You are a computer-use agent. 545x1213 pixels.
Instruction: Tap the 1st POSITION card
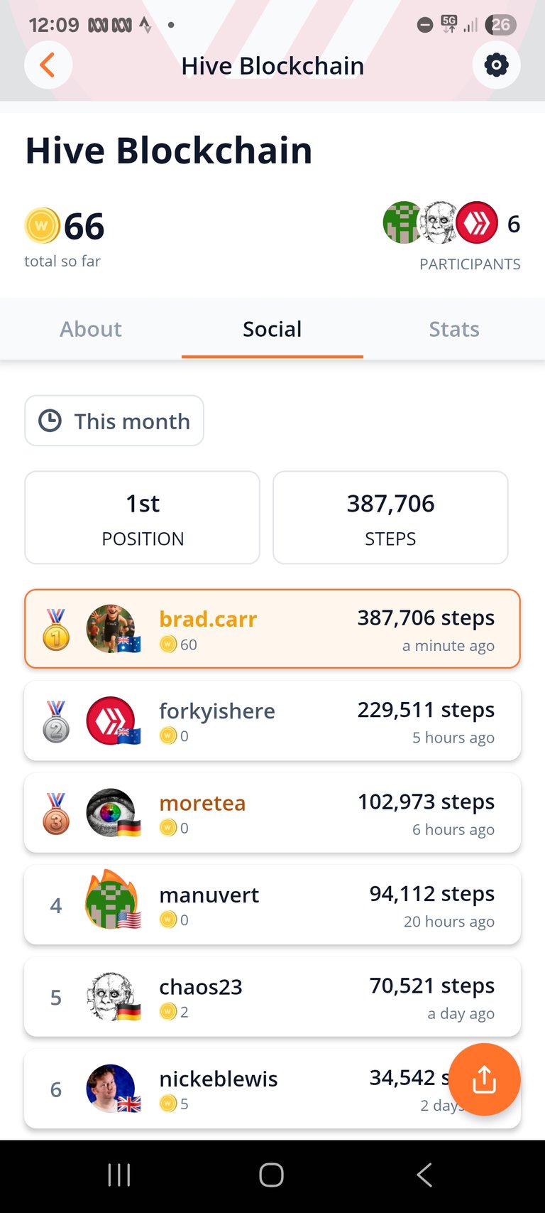143,517
